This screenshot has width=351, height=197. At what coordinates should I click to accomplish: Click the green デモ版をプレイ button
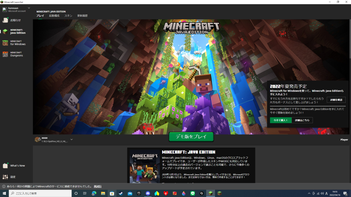click(191, 136)
